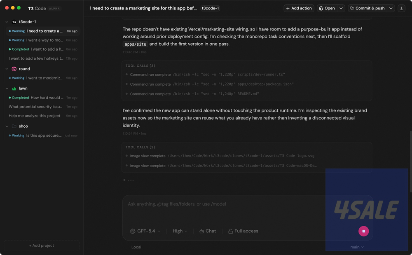Click the TOOL CALLS (3) header
This screenshot has width=412, height=255.
140,66
